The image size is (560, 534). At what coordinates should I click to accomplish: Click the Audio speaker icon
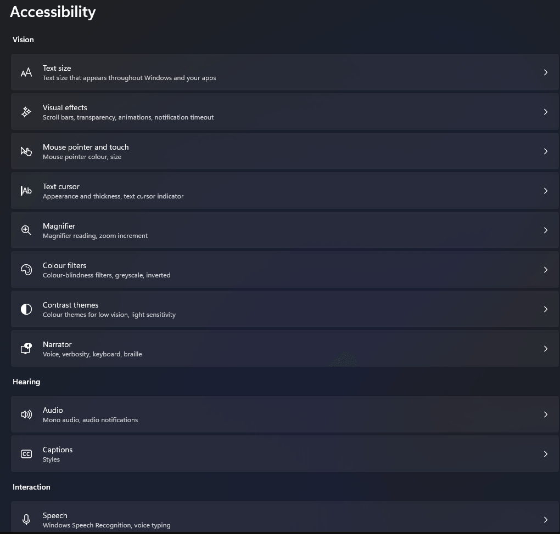click(x=26, y=414)
